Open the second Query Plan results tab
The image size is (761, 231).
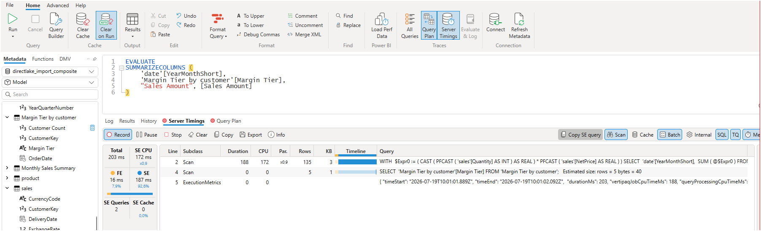pyautogui.click(x=226, y=121)
